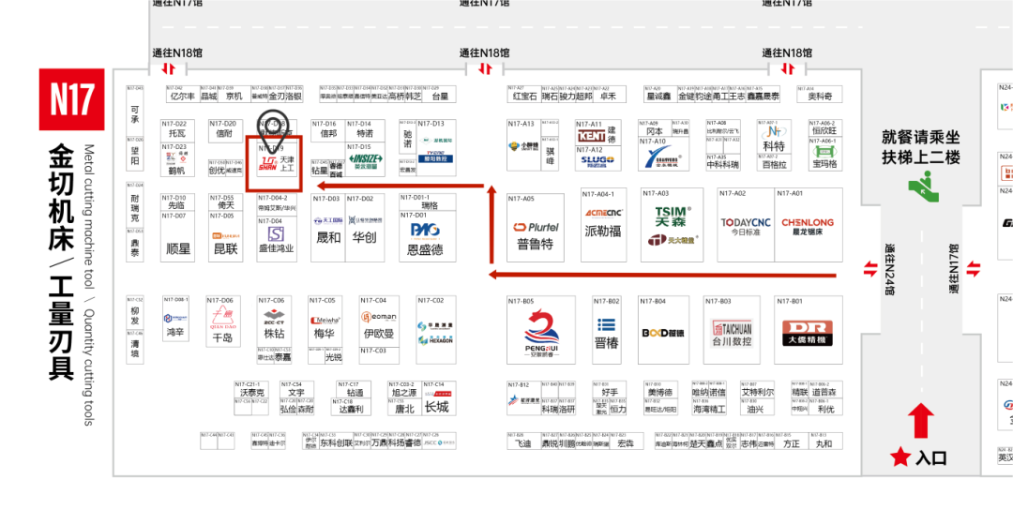Select the 伊欧曼 booth N17-C04

click(379, 321)
